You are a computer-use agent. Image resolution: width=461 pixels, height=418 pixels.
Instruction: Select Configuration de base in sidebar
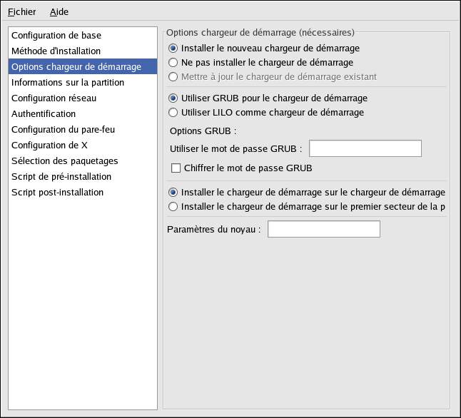(x=83, y=35)
